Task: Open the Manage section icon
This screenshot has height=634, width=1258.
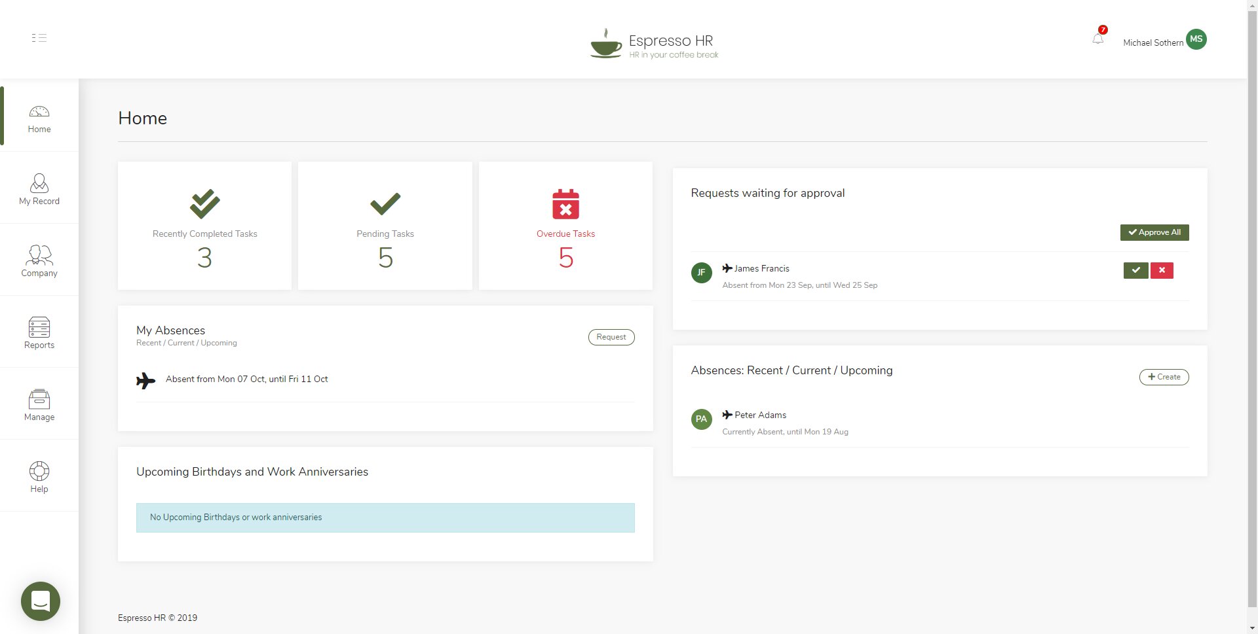Action: coord(39,399)
